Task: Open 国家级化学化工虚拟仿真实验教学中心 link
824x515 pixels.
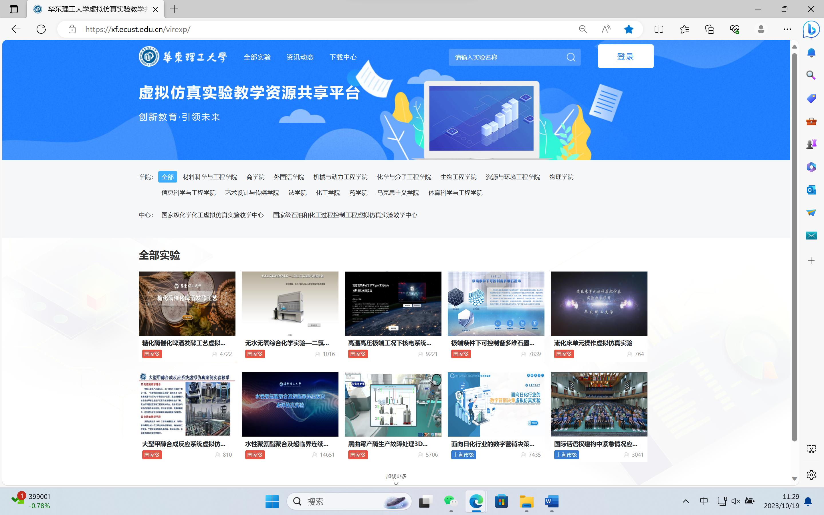Action: point(213,215)
